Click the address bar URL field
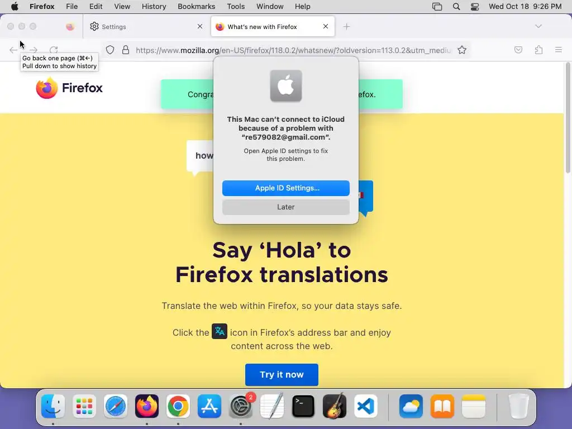 [293, 50]
